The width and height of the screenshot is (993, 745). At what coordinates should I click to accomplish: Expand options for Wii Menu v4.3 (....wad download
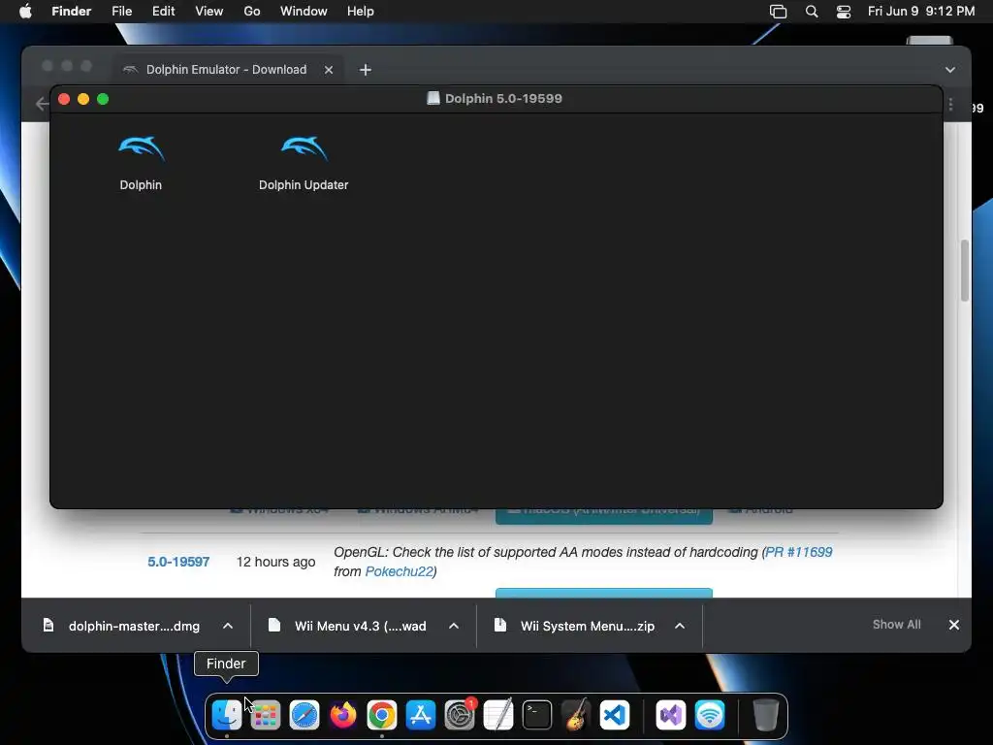[x=454, y=626]
